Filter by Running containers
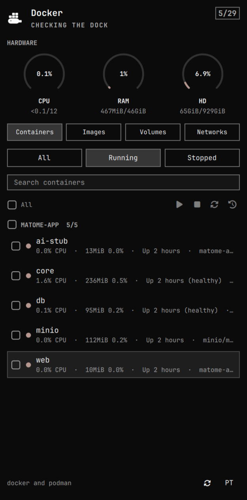The image size is (247, 500). click(123, 158)
